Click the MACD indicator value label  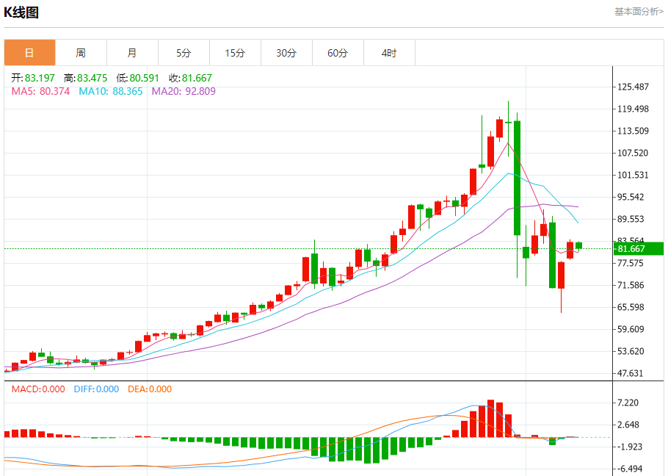(38, 389)
